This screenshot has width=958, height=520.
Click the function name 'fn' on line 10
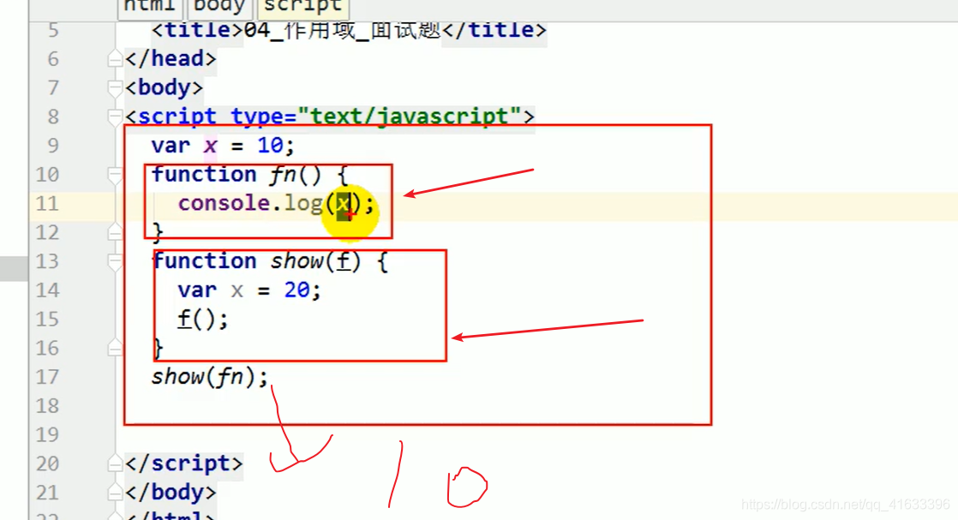click(283, 175)
